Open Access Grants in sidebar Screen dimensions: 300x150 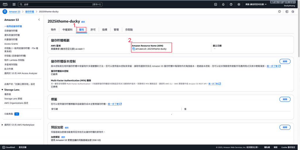pos(11,44)
